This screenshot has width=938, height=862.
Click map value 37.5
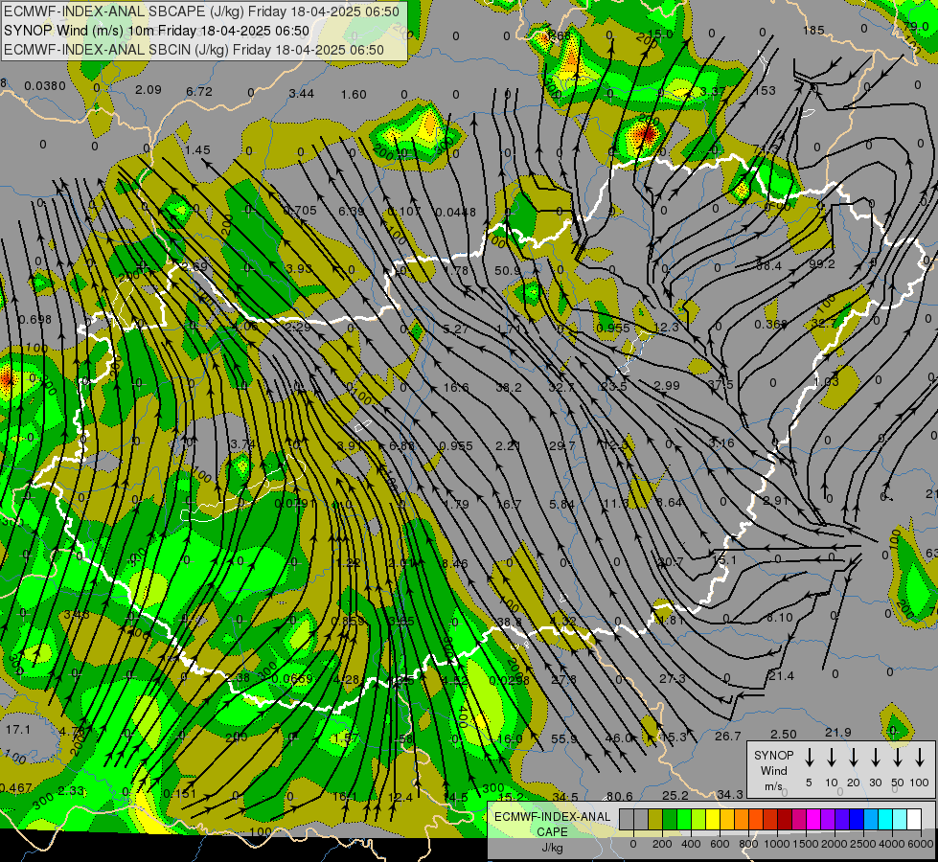click(x=721, y=384)
